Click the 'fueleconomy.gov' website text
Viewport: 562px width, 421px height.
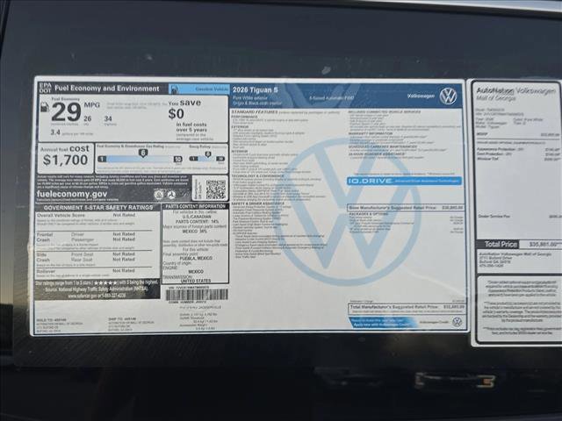[x=72, y=194]
